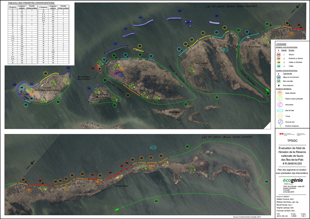Select offshore segment marker 48

click(x=217, y=16)
